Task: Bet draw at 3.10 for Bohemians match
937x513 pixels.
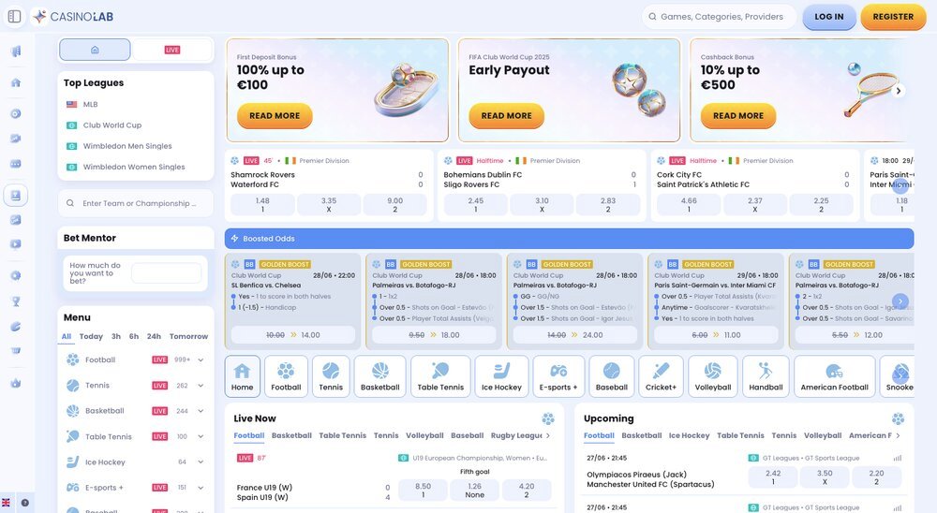Action: (542, 205)
